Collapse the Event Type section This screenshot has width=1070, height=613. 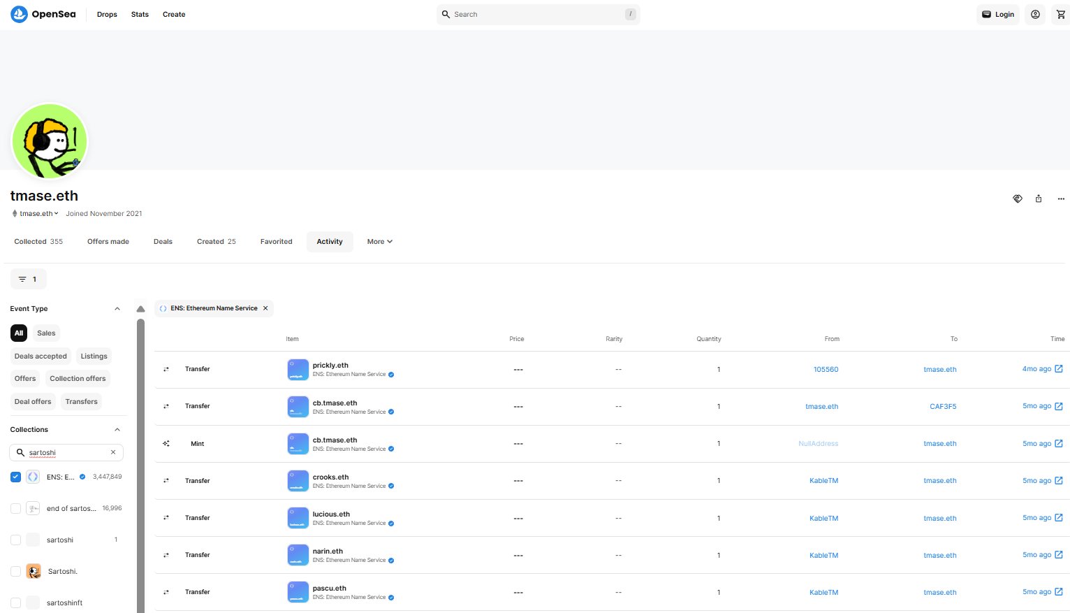(117, 308)
